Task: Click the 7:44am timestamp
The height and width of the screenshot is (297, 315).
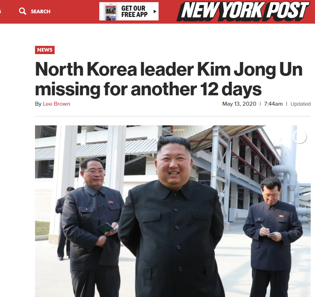Action: (273, 104)
